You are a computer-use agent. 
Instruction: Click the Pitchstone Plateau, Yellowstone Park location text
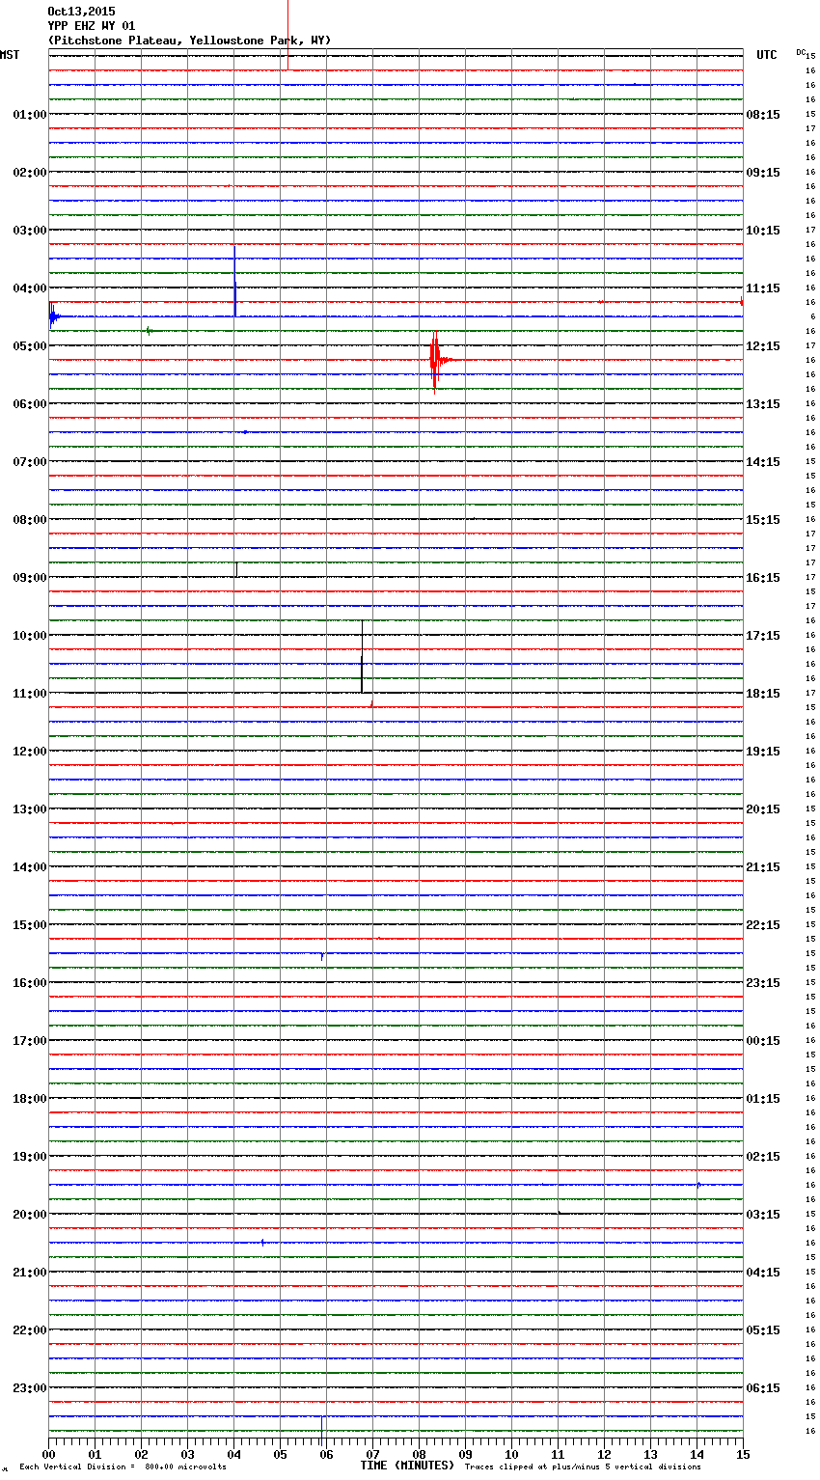tap(189, 41)
